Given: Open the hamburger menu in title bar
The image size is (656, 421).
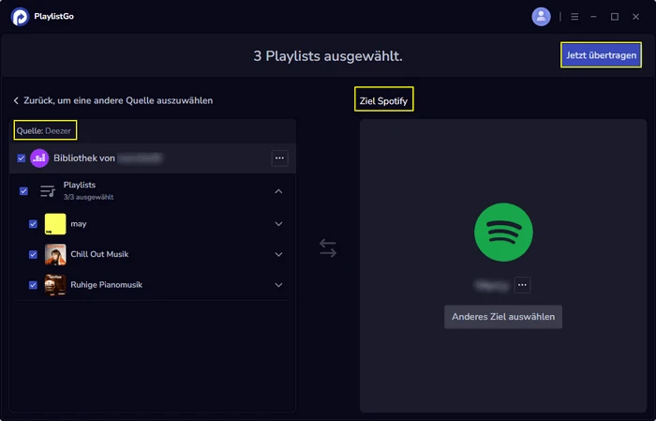Looking at the screenshot, I should click(574, 17).
